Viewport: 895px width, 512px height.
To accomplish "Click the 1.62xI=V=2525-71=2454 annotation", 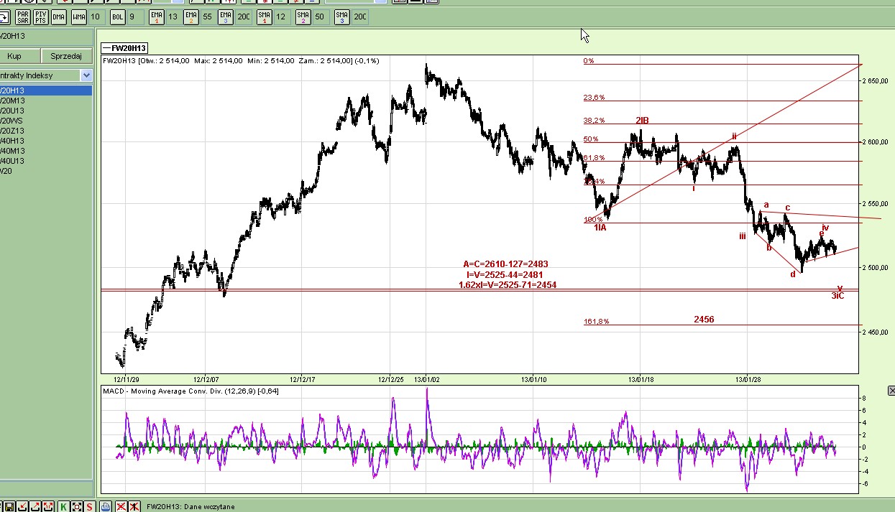I will pyautogui.click(x=508, y=285).
